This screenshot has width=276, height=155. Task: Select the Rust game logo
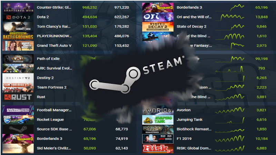click(x=18, y=97)
